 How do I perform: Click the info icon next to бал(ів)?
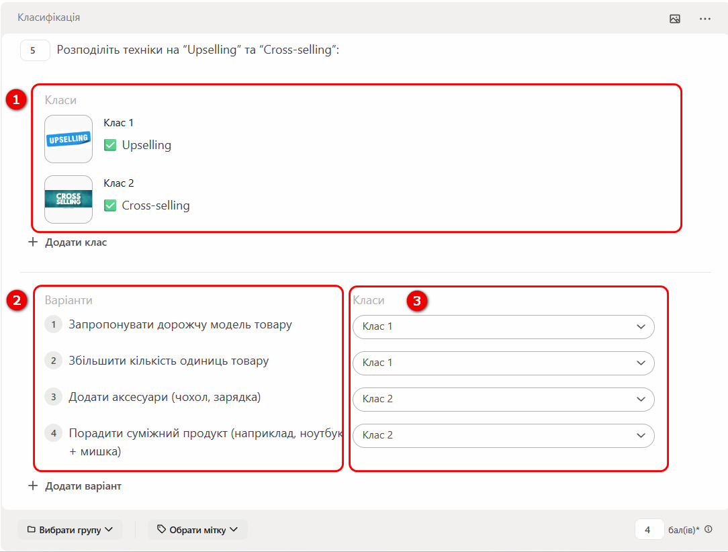pos(709,529)
